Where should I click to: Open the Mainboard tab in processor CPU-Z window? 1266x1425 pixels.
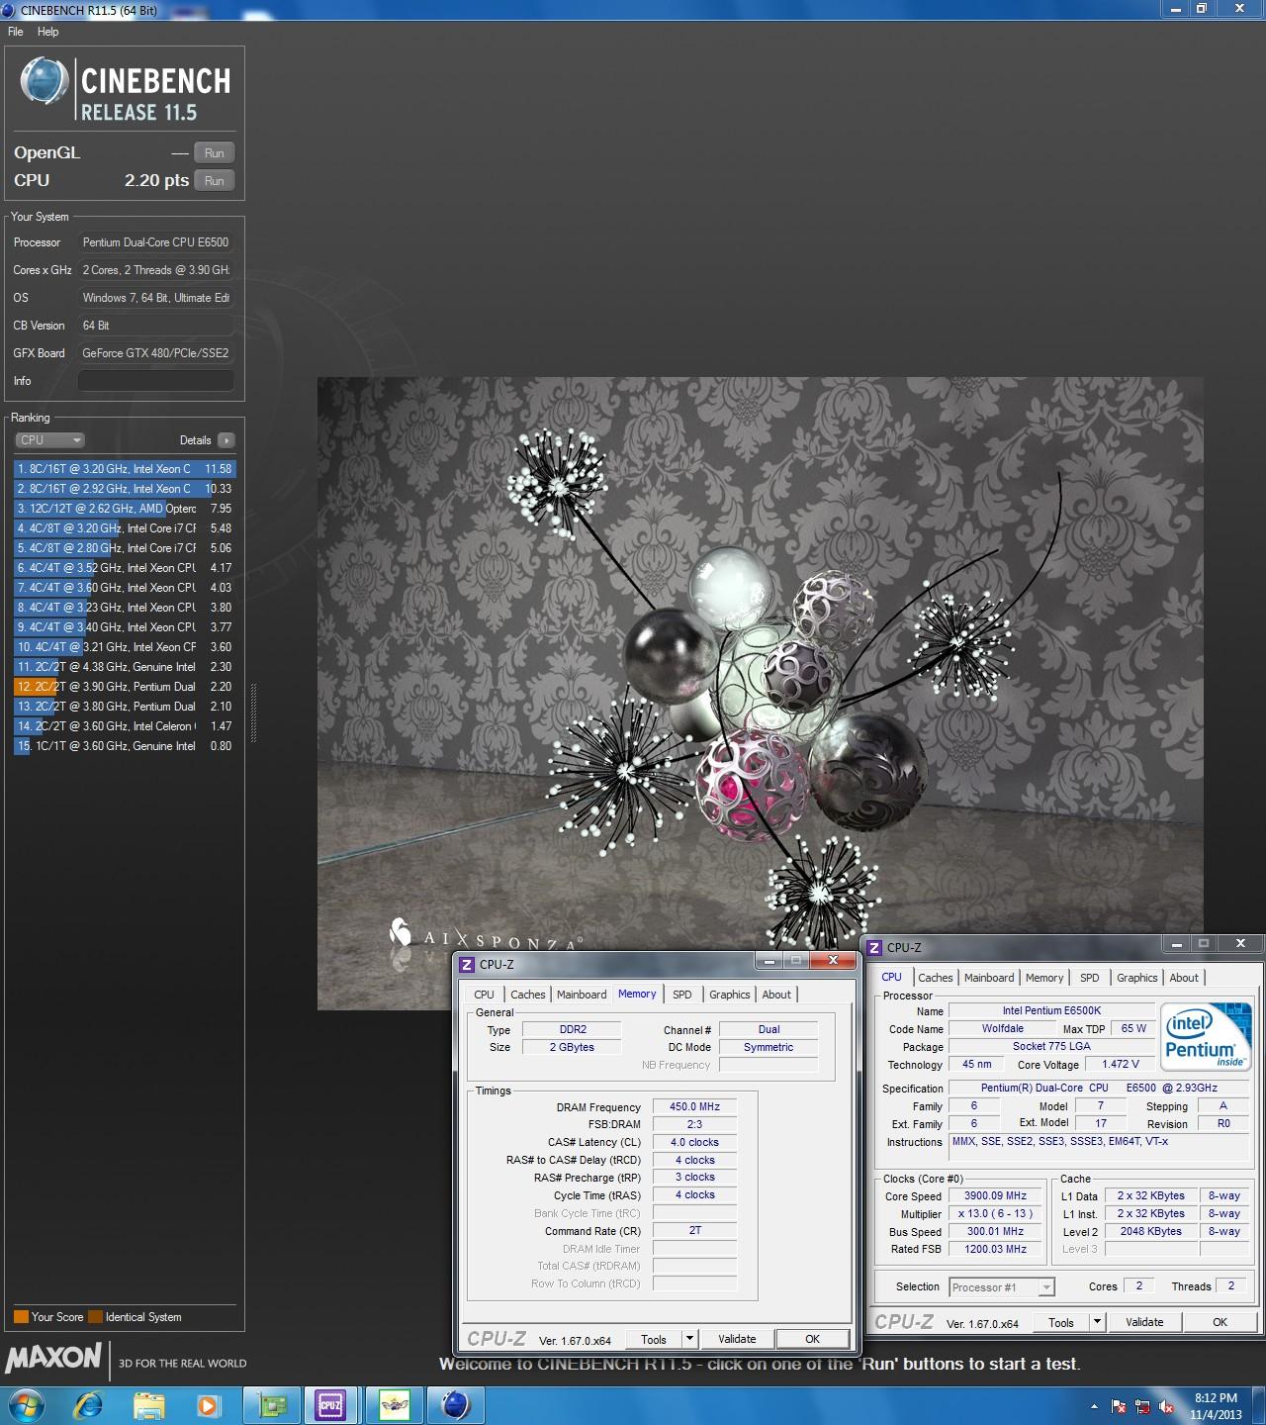pos(989,978)
